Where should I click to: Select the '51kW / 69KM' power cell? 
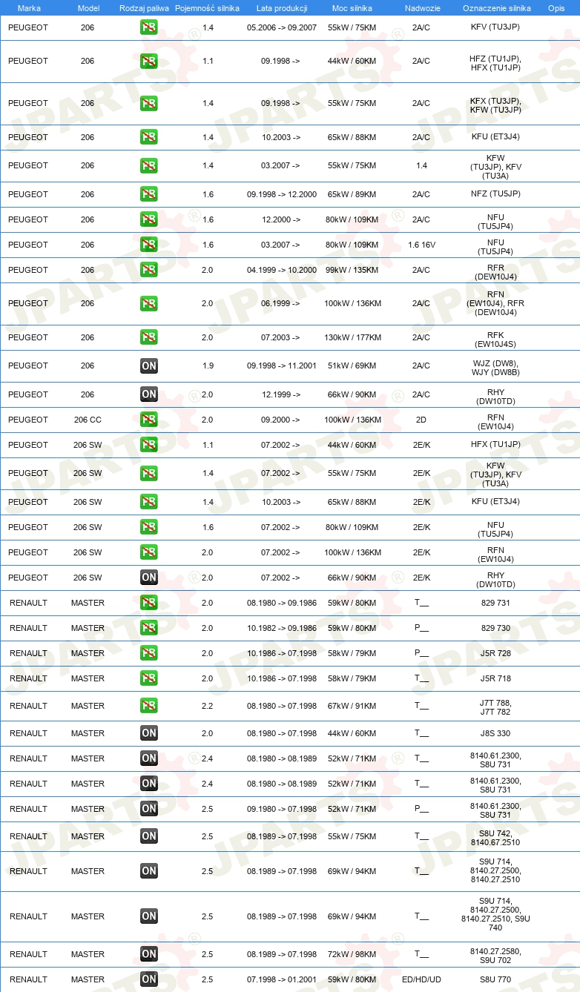pyautogui.click(x=352, y=366)
